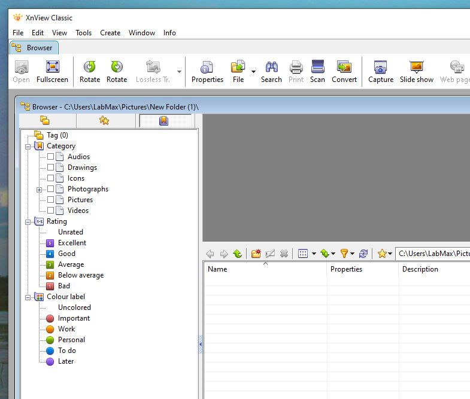Open the View menu
The image size is (470, 399).
pyautogui.click(x=59, y=33)
